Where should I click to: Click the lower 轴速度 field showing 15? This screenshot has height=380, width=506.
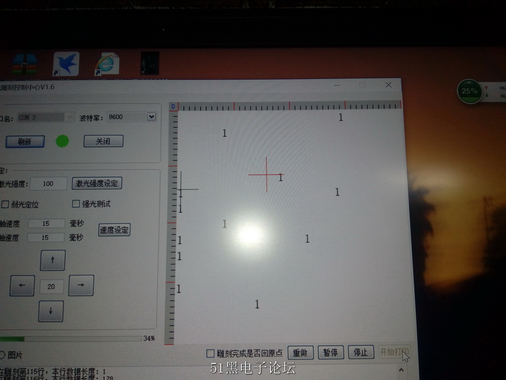click(x=46, y=238)
